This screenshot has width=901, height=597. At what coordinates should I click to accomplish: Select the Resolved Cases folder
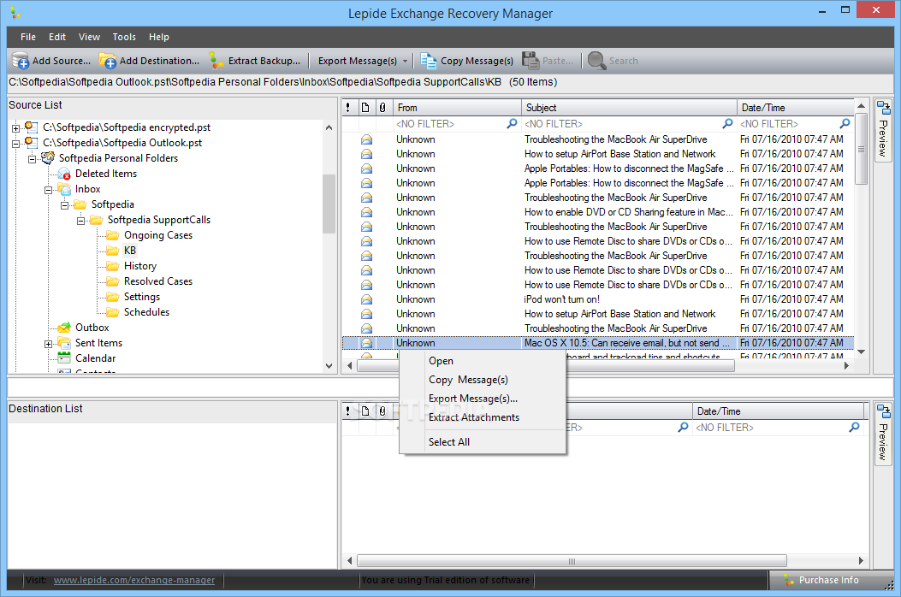pos(158,281)
